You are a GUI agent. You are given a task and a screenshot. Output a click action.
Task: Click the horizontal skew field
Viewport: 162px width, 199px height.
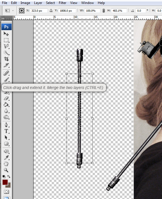pos(159,11)
